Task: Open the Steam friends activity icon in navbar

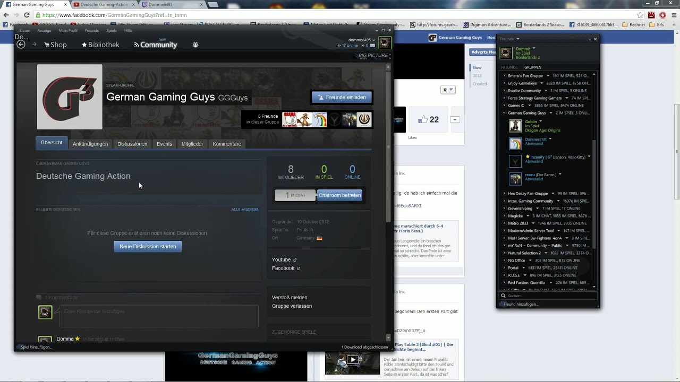Action: pyautogui.click(x=195, y=45)
